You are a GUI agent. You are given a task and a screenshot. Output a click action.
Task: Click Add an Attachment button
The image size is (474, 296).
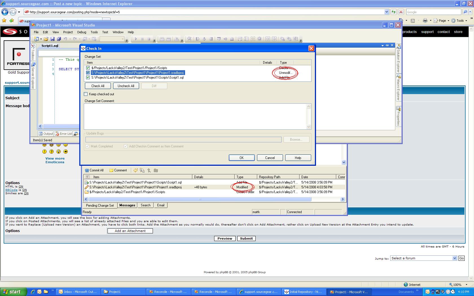[x=130, y=231]
